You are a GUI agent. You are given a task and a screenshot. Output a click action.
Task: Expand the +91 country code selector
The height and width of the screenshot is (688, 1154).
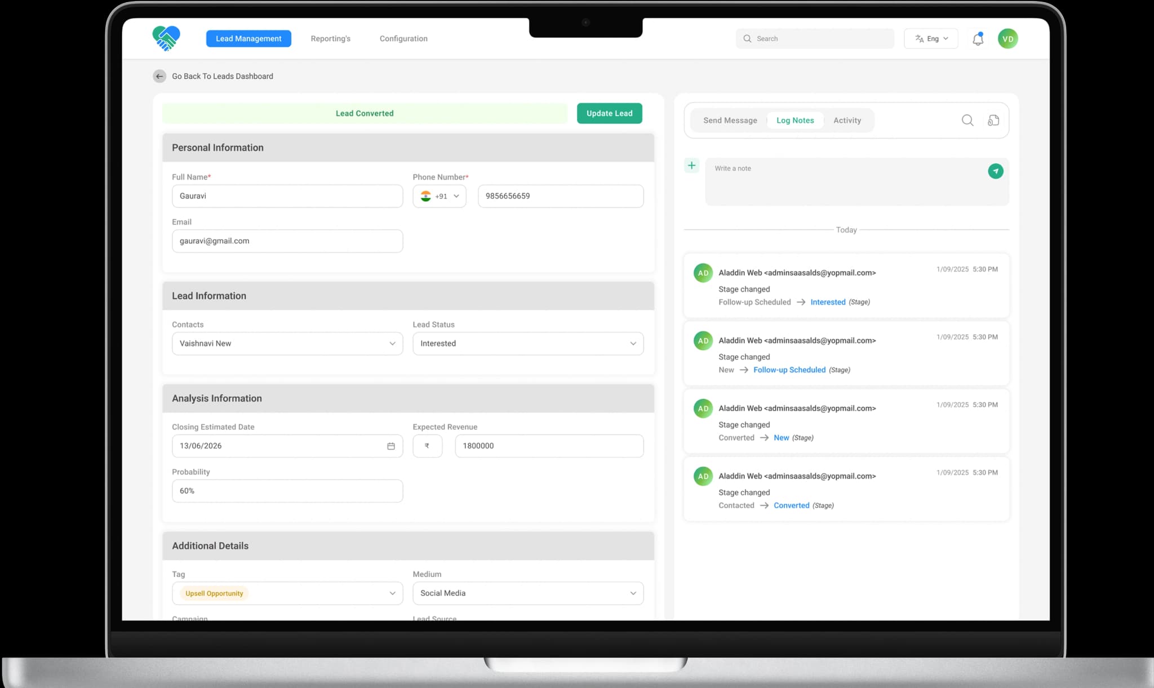440,196
